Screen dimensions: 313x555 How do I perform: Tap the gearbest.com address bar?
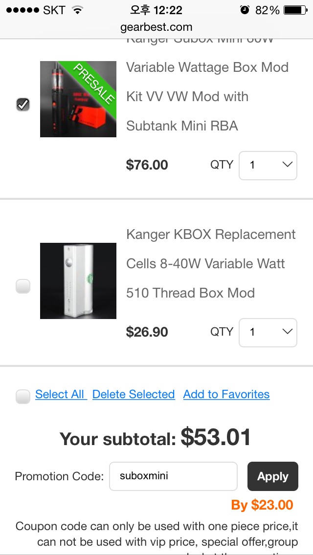click(156, 27)
